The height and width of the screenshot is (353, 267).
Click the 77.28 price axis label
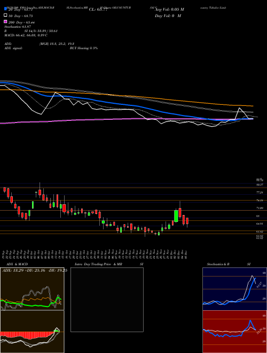point(260,193)
